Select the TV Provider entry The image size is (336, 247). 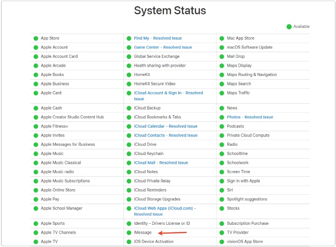(238, 233)
